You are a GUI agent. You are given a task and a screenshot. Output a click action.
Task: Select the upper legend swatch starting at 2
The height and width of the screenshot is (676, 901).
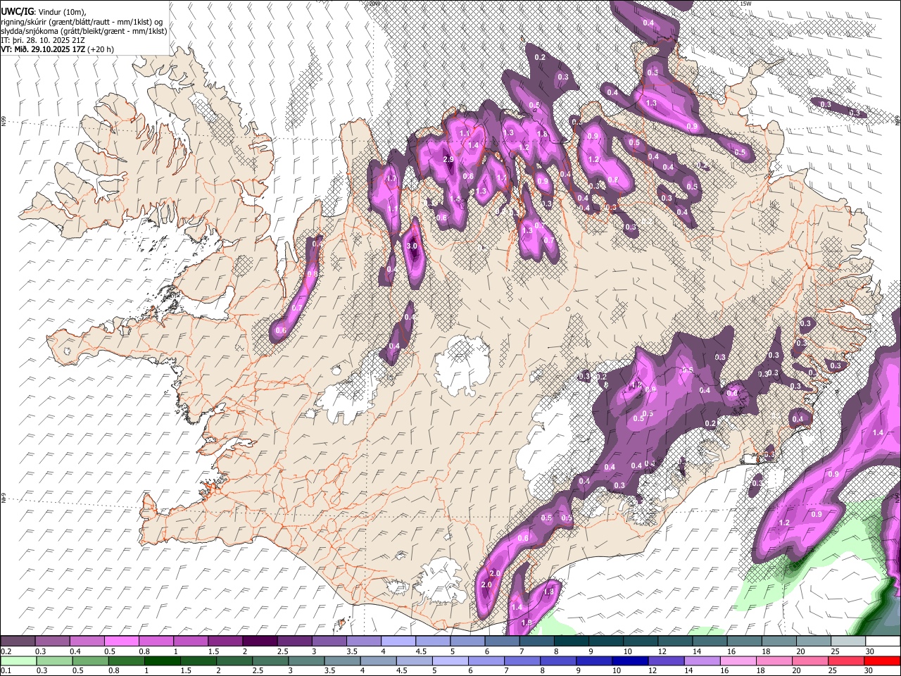(260, 641)
